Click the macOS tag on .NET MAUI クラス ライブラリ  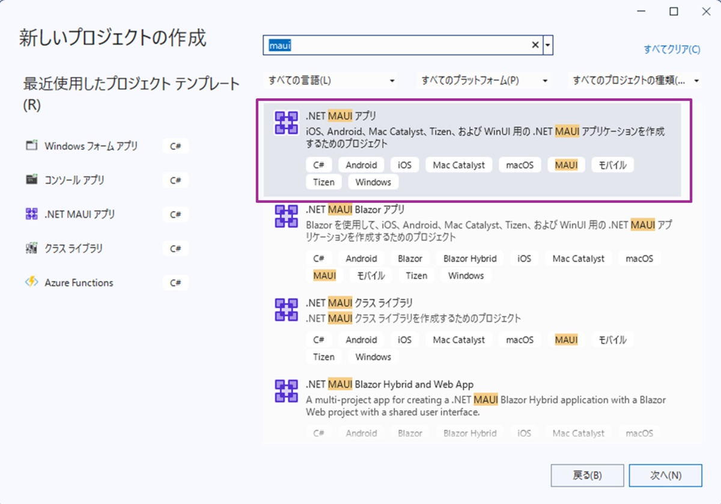520,340
